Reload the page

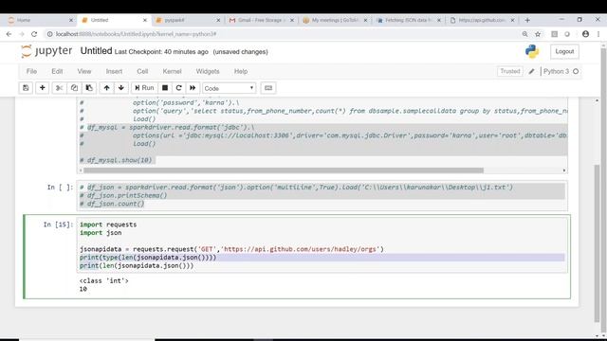click(x=34, y=34)
